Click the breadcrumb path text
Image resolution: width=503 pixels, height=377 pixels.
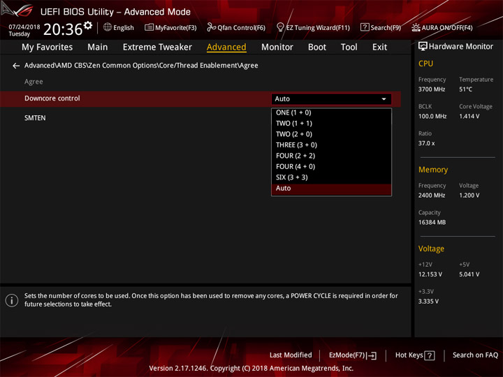coord(141,66)
